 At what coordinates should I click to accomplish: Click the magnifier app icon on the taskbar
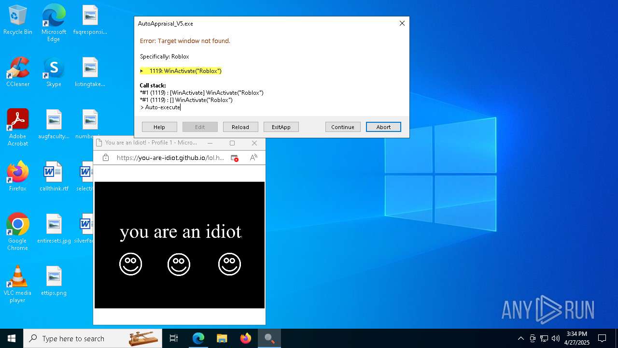[x=269, y=338]
